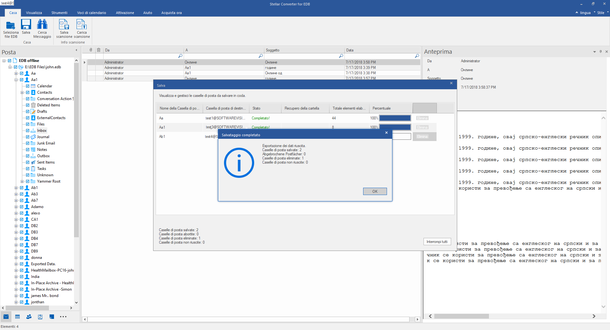Click the Interrompi tutti button
Screen dimensions: 610x330
click(437, 242)
